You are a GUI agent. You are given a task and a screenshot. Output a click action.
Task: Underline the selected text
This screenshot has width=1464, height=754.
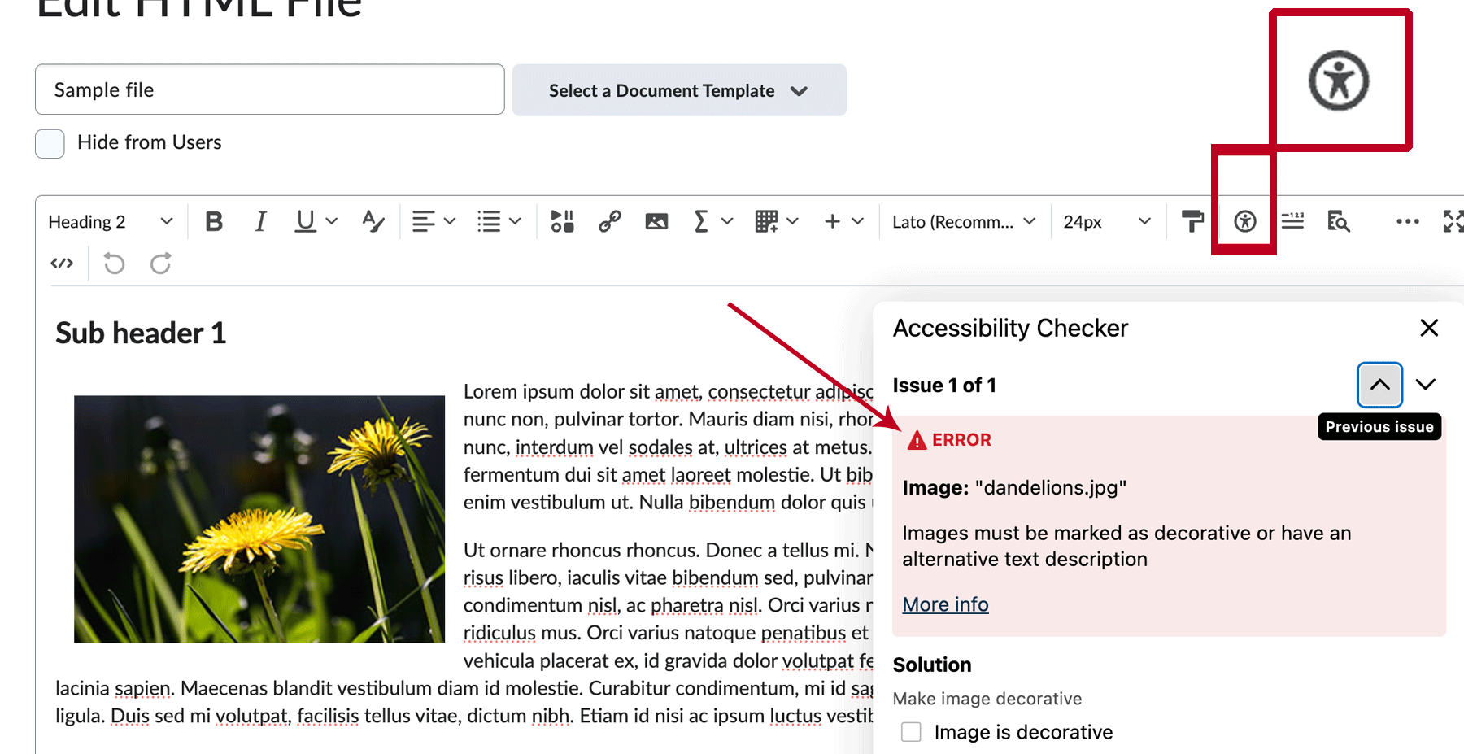[305, 221]
